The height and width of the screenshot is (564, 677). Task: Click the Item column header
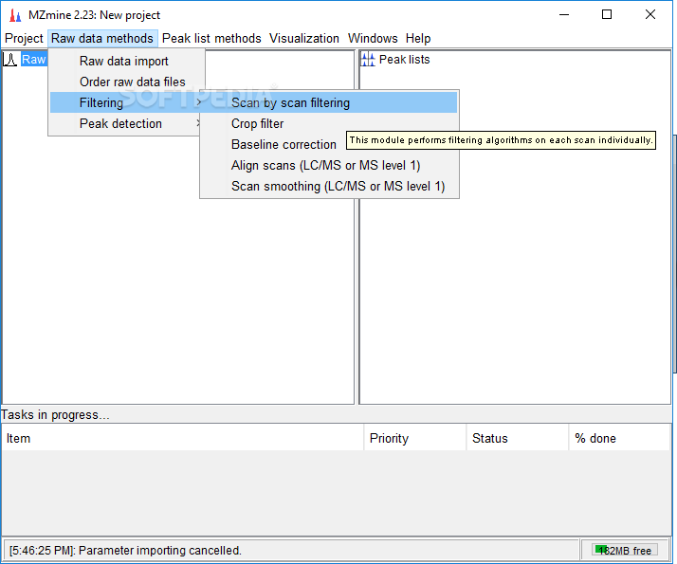(x=183, y=438)
